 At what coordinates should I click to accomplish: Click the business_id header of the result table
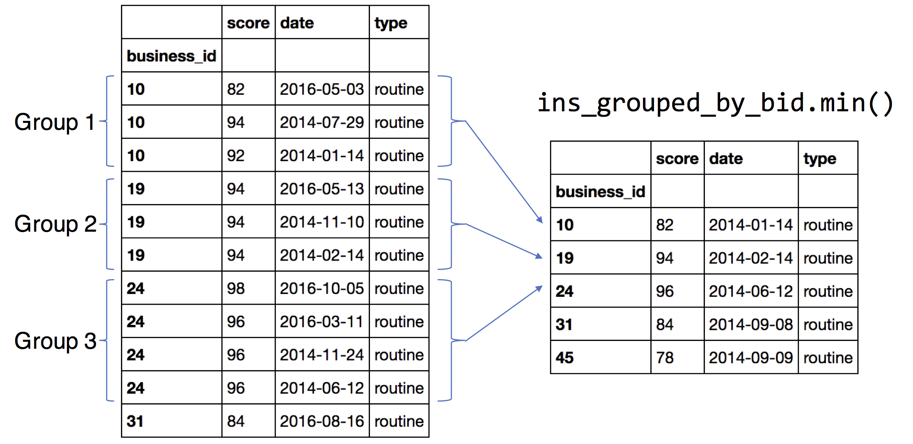tap(600, 192)
